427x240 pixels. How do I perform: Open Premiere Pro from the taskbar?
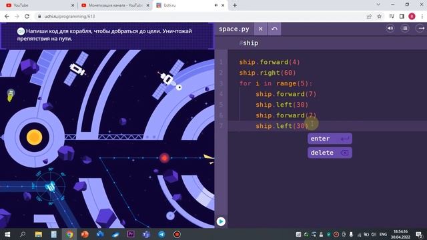tap(131, 234)
